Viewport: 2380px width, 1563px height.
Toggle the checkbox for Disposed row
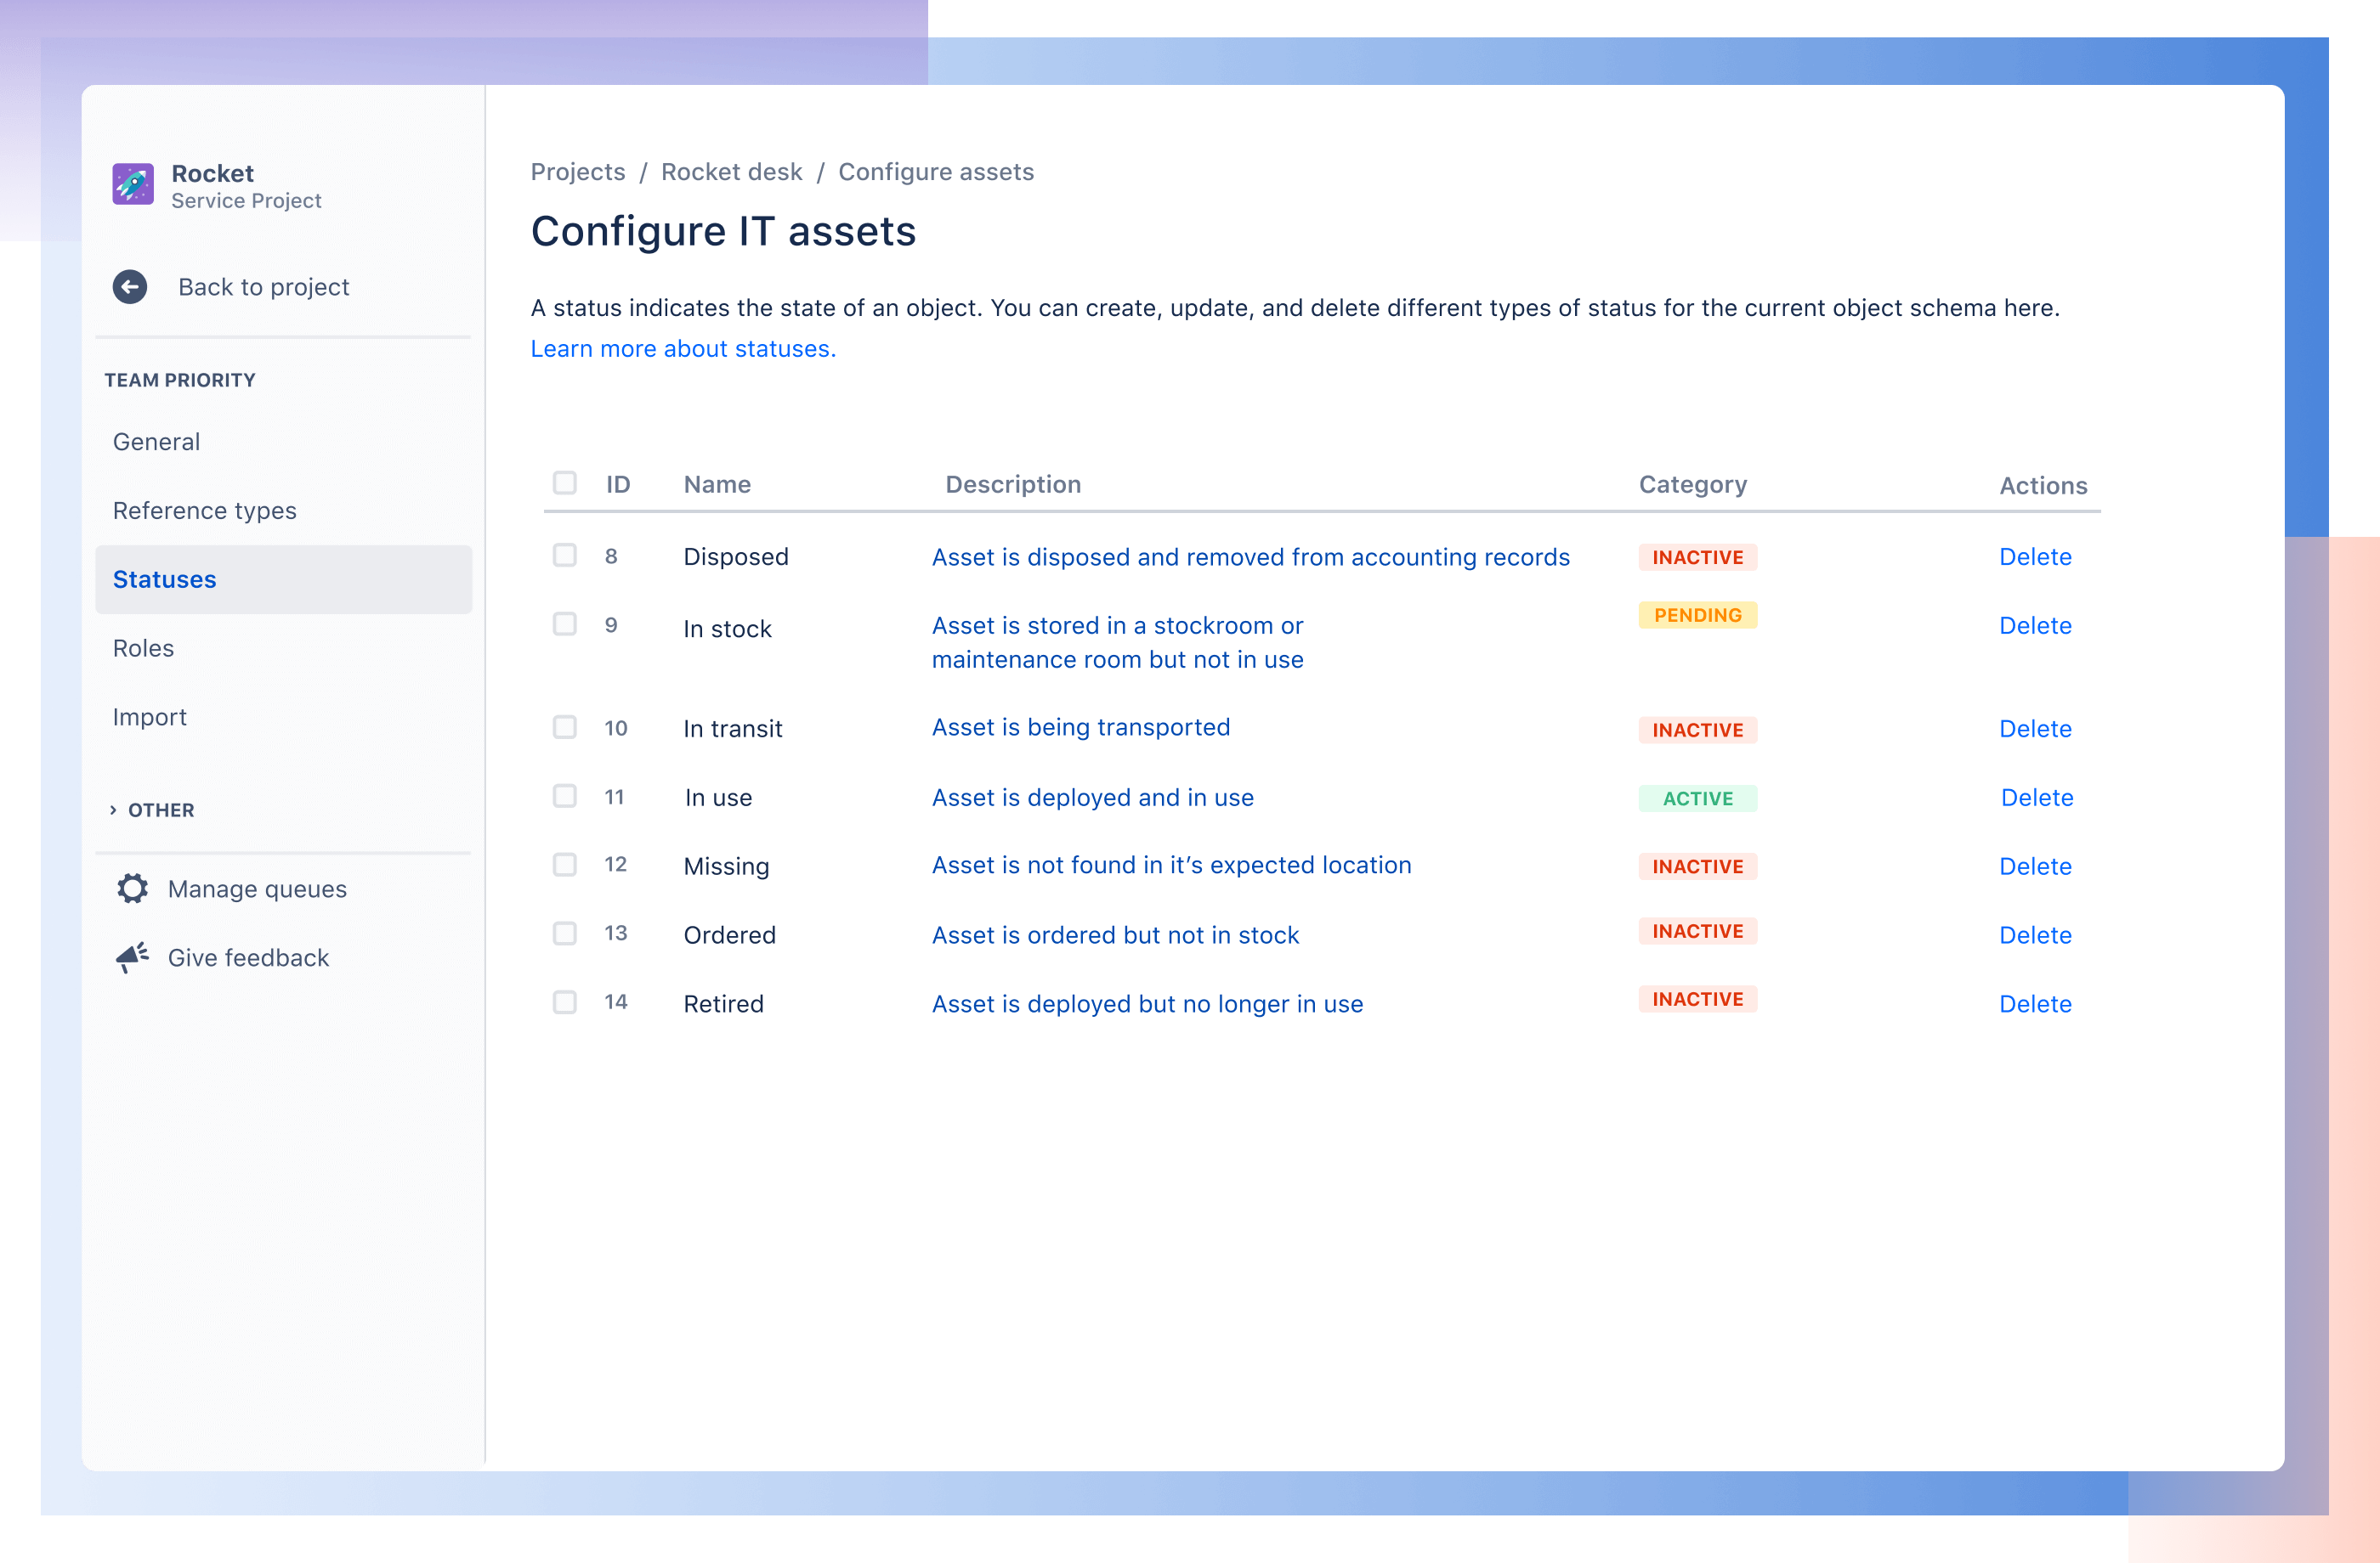(564, 555)
